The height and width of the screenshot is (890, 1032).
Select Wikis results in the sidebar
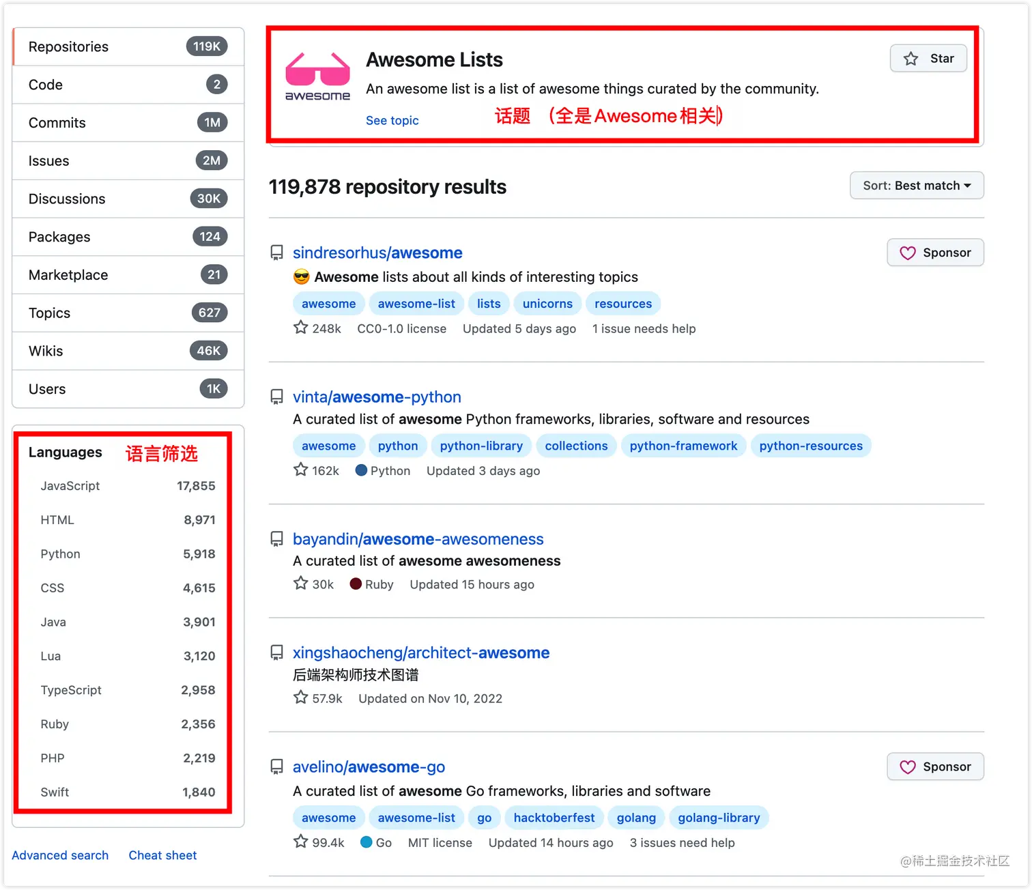tap(128, 351)
